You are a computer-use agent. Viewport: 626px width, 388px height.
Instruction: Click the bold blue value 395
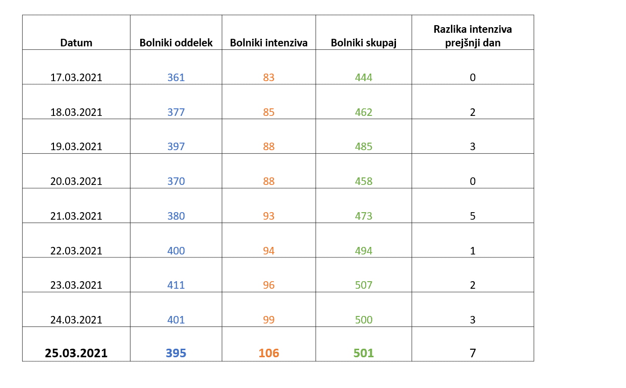point(176,353)
